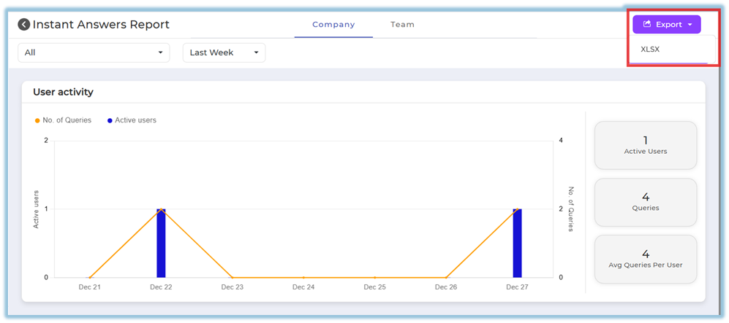Image resolution: width=729 pixels, height=323 pixels.
Task: Click the back arrow icon beside report title
Action: coord(24,25)
